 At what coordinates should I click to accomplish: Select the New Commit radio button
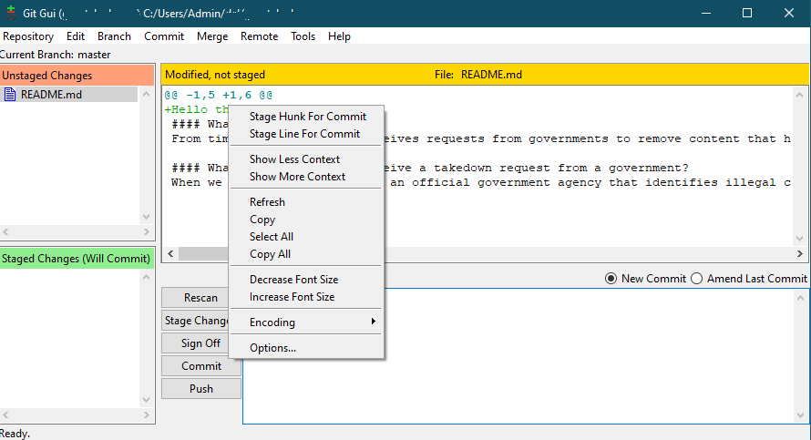click(x=611, y=278)
